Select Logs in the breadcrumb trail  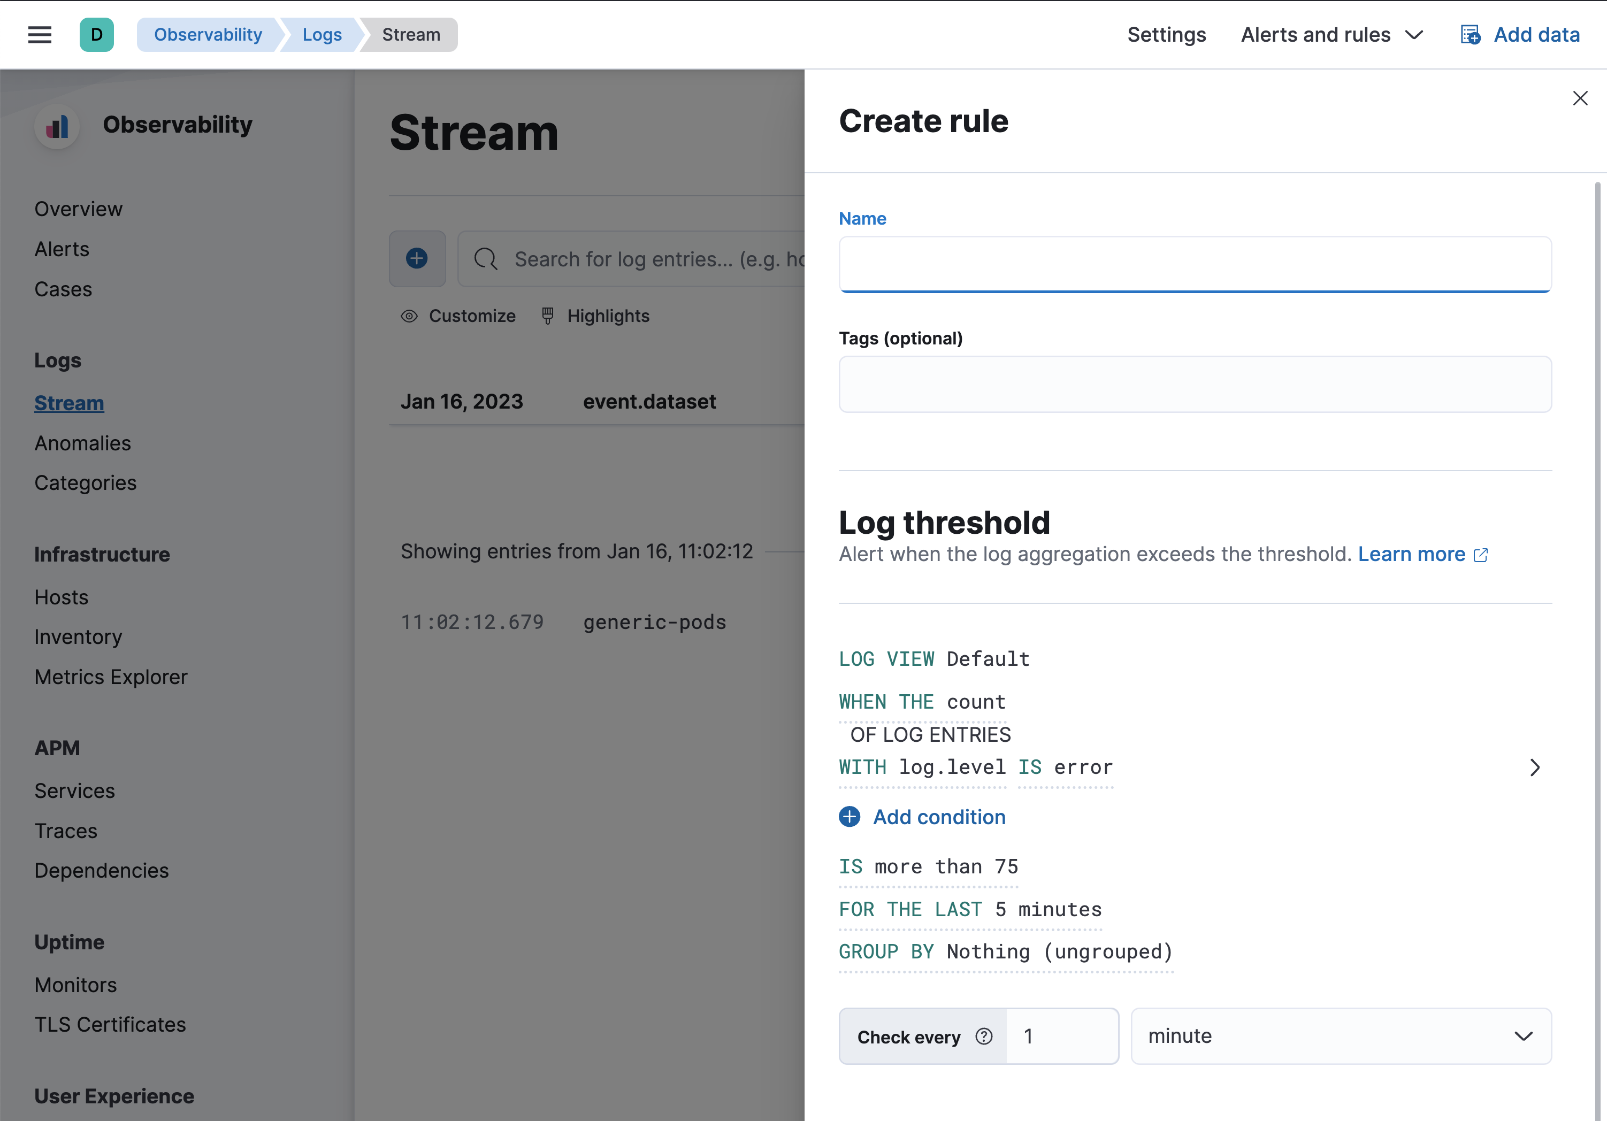click(322, 34)
